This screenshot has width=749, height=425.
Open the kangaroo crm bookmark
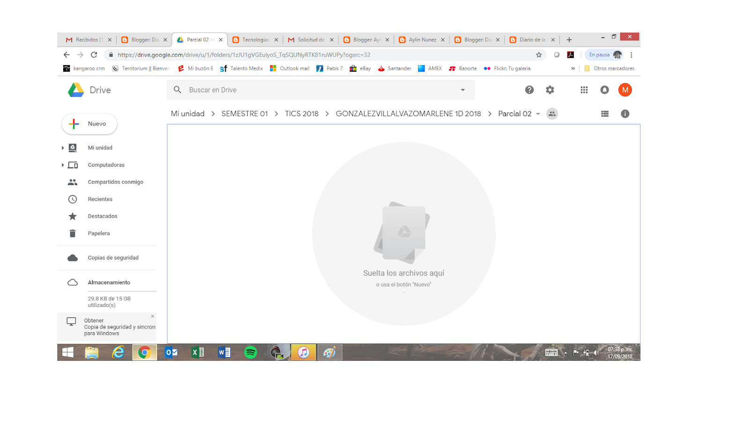(84, 68)
